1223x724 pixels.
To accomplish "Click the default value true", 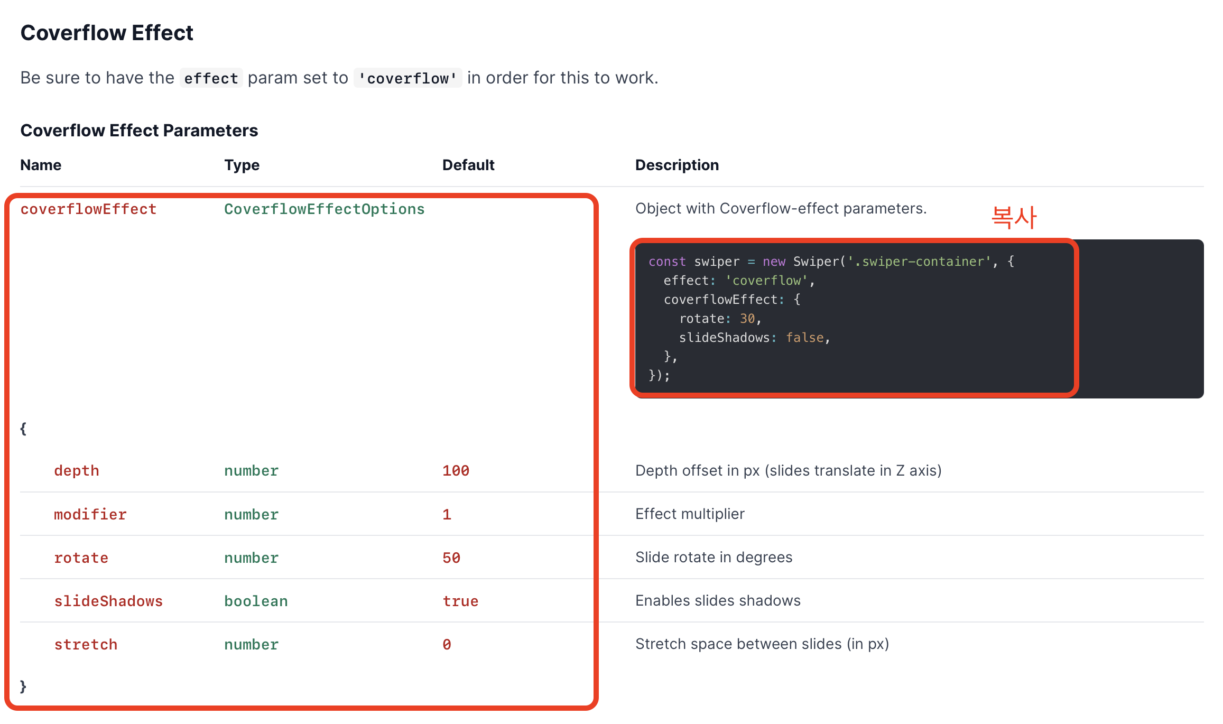I will pos(460,601).
